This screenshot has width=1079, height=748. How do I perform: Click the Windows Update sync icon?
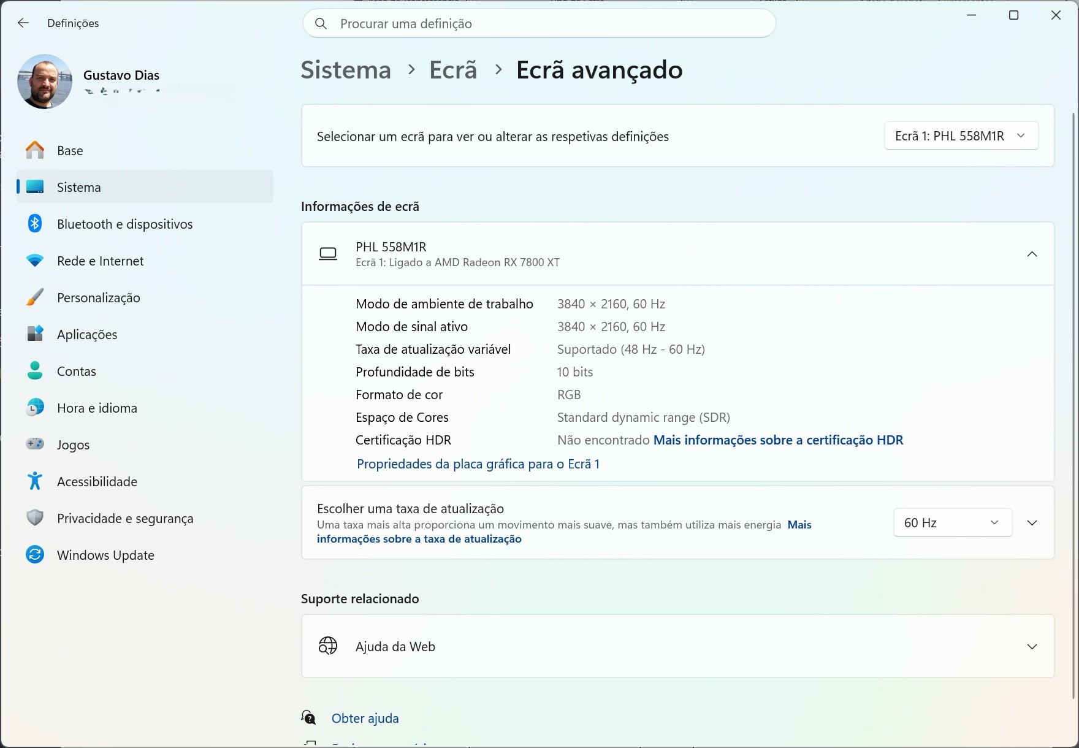pyautogui.click(x=35, y=555)
